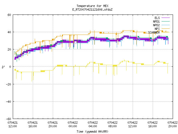Select the file name E_RT20070421121606.sfduZ
The height and width of the screenshot is (134, 178).
(x=92, y=9)
